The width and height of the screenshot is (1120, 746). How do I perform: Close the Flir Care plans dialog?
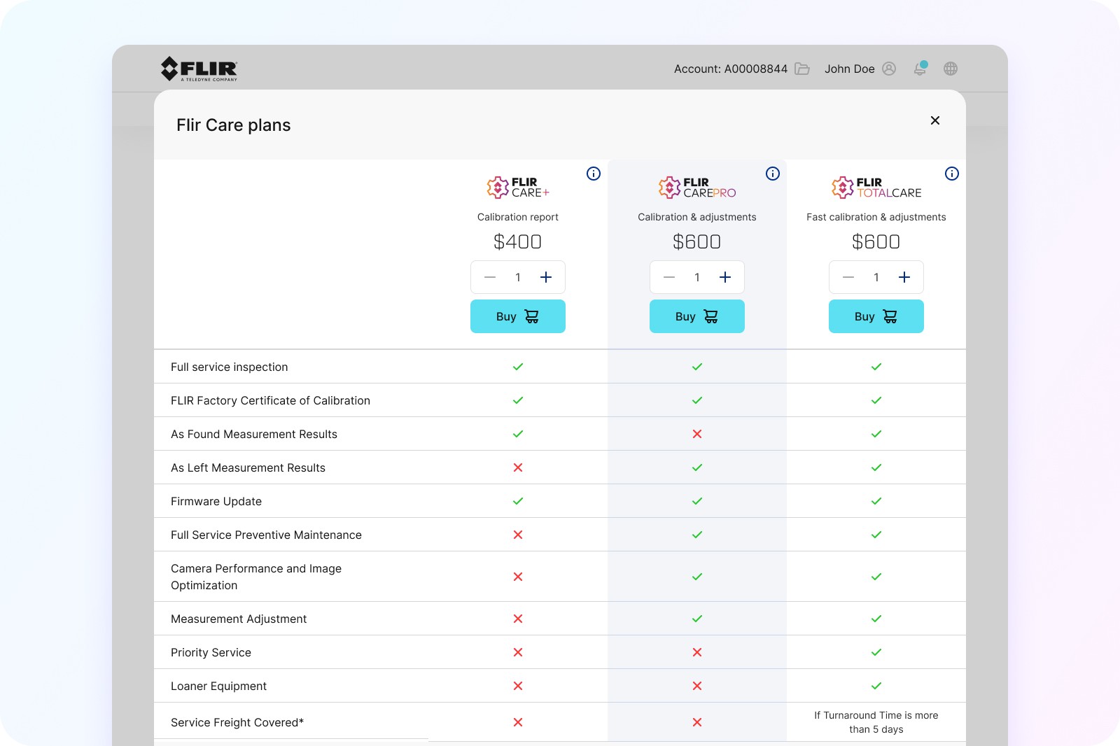[935, 120]
